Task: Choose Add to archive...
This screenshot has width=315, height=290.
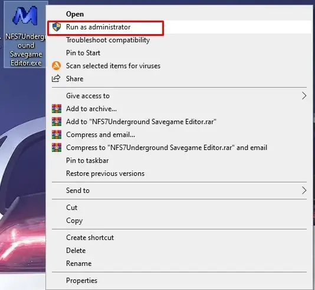Action: coord(179,109)
